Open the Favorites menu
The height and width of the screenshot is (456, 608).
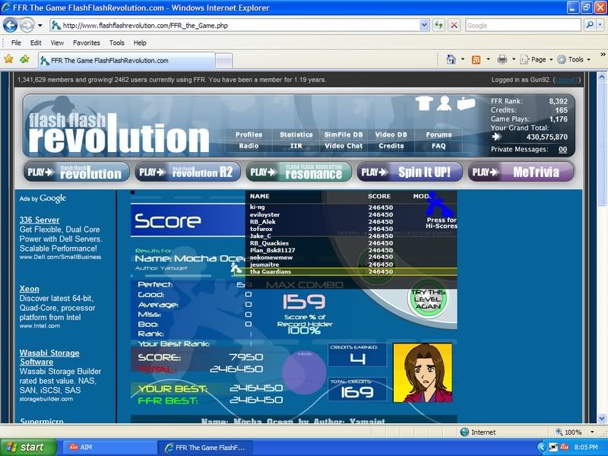pos(86,43)
